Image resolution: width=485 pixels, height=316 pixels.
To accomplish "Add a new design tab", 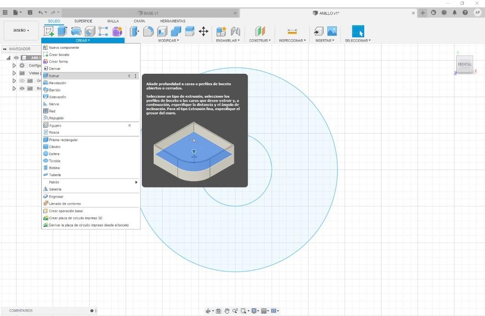I will [423, 12].
